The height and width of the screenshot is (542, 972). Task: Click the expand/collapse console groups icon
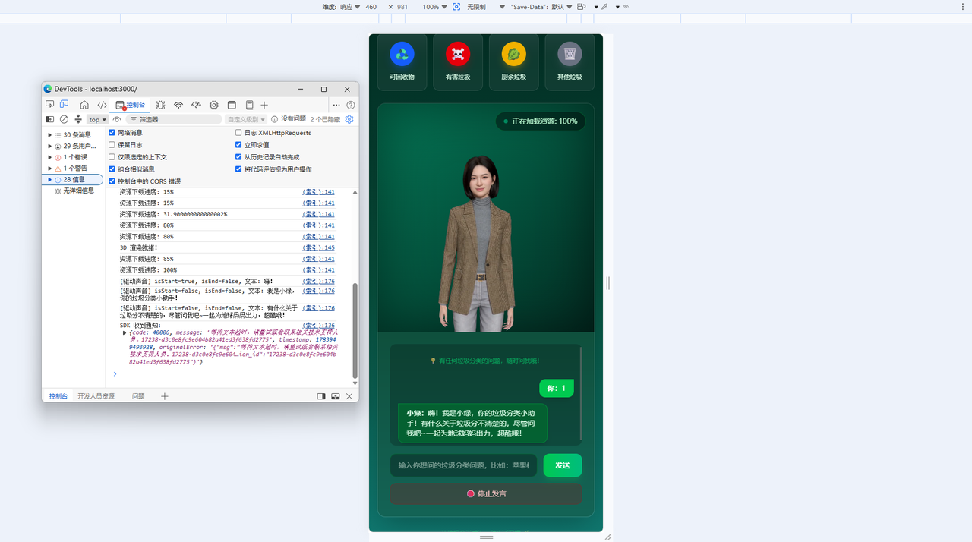tap(78, 119)
